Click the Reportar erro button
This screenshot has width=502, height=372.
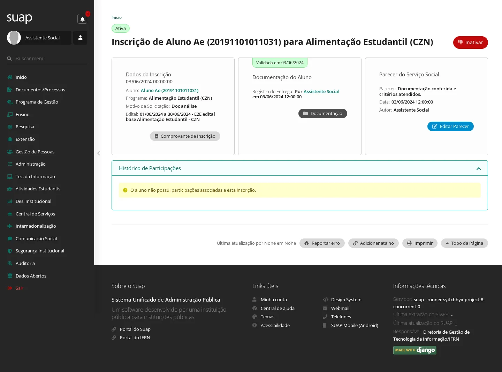[x=322, y=243]
